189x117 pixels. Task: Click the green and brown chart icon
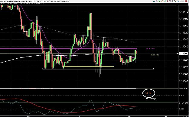165,1
